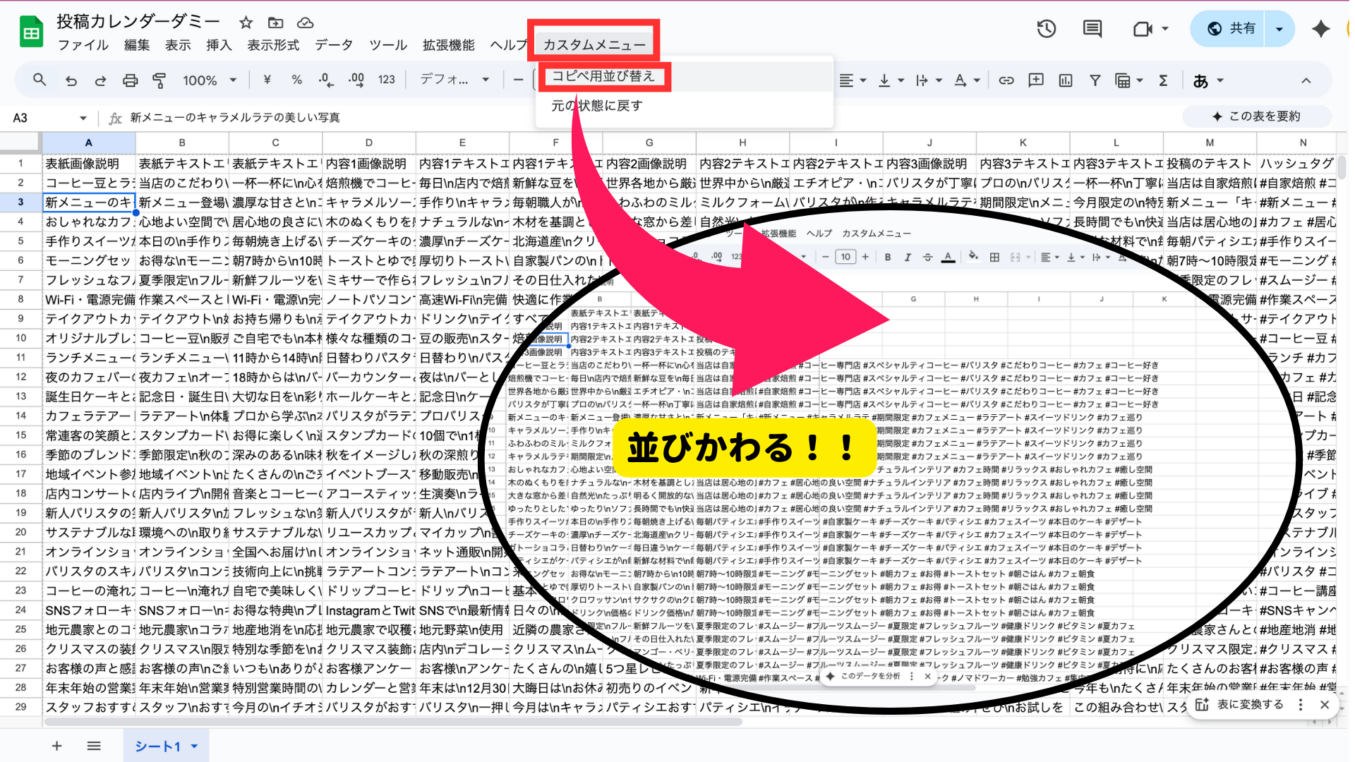Image resolution: width=1355 pixels, height=762 pixels.
Task: Insert a link into the cell
Action: click(x=1006, y=80)
